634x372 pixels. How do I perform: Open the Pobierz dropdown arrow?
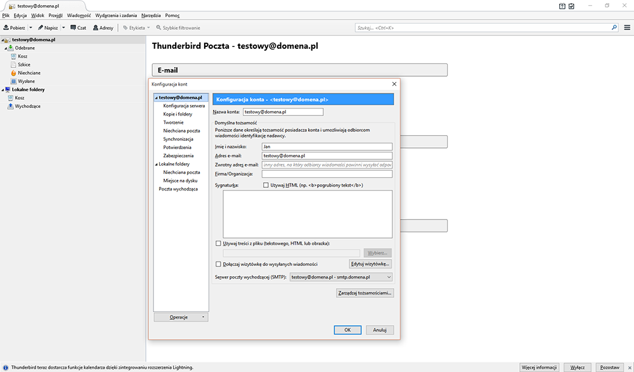30,27
